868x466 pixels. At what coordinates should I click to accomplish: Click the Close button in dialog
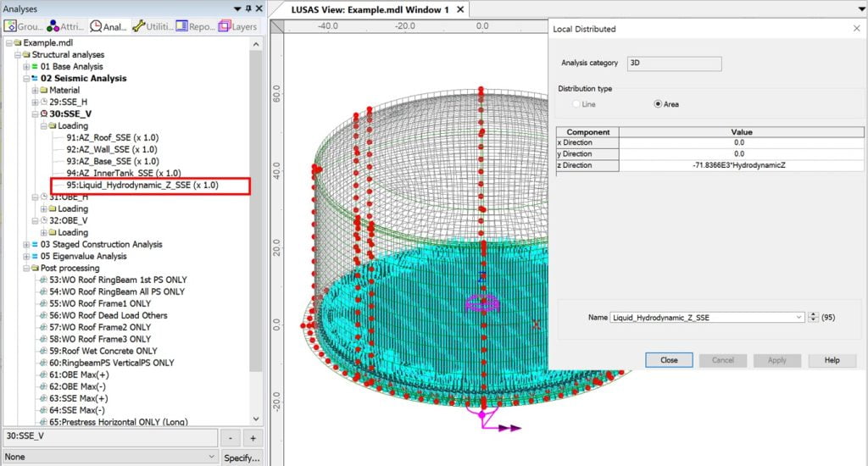coord(669,360)
